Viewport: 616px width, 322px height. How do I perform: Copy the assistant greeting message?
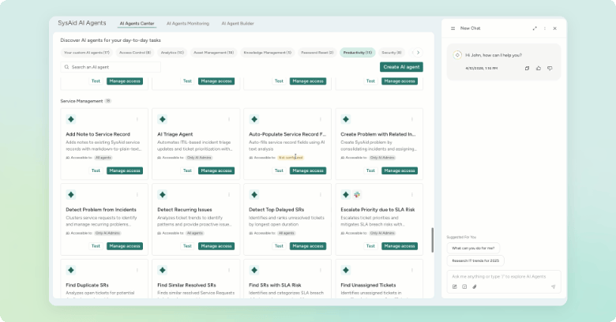(528, 69)
